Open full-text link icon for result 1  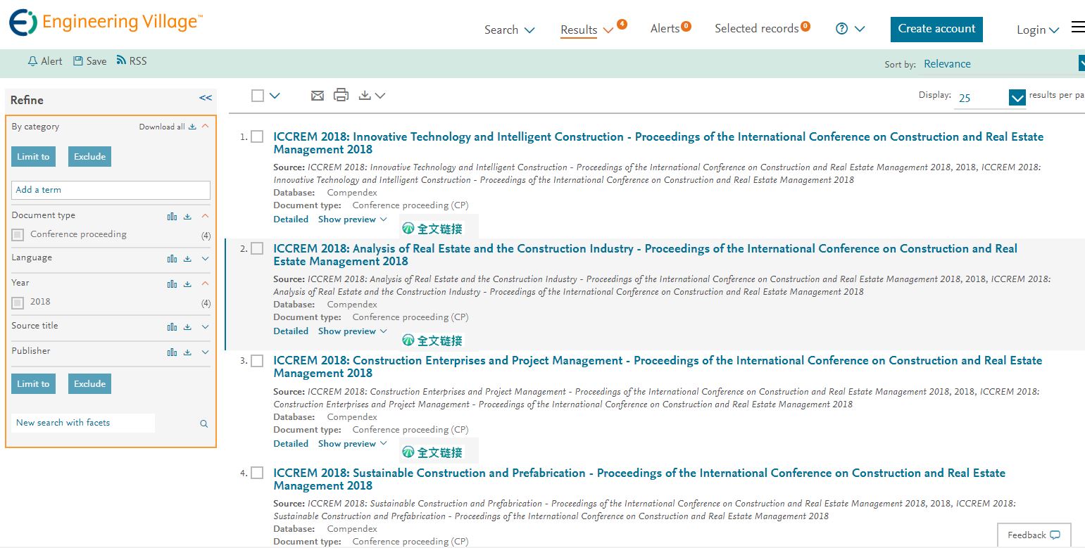pyautogui.click(x=432, y=229)
